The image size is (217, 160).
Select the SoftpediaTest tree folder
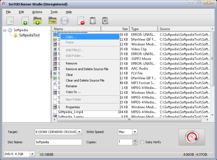coord(29,35)
